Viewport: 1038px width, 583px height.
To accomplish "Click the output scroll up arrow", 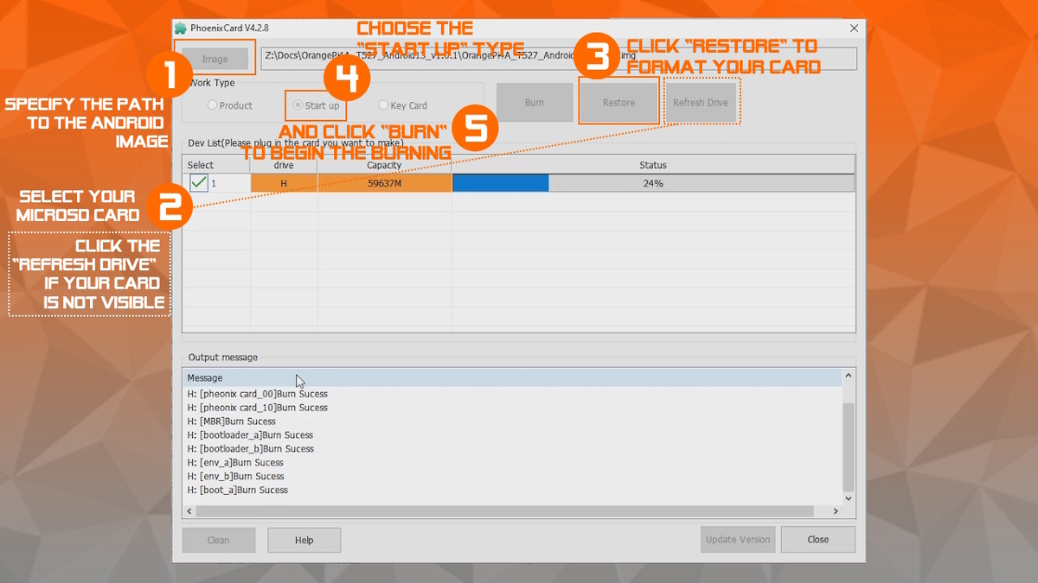I will pos(848,377).
